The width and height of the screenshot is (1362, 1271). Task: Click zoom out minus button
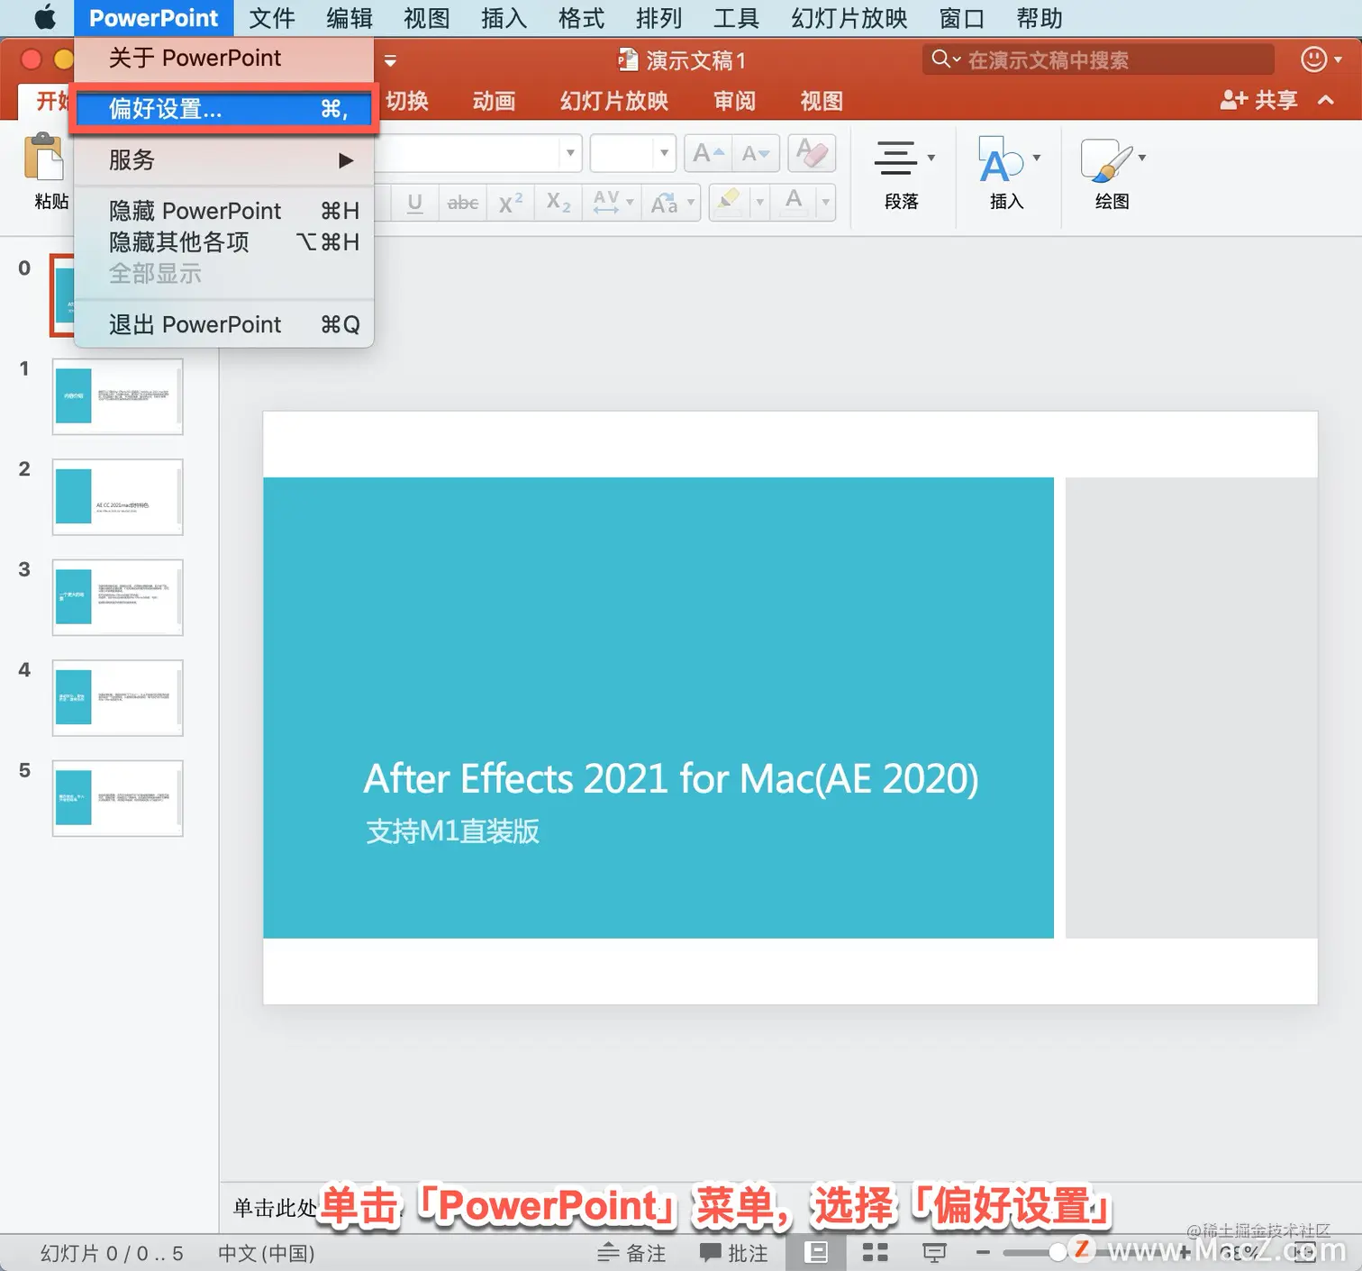click(983, 1252)
